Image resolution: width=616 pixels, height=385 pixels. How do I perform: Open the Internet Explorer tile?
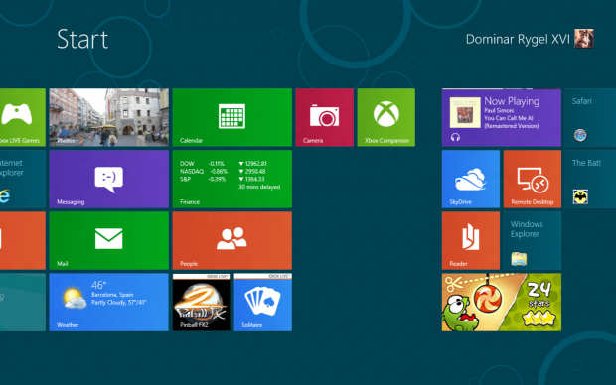(x=23, y=179)
